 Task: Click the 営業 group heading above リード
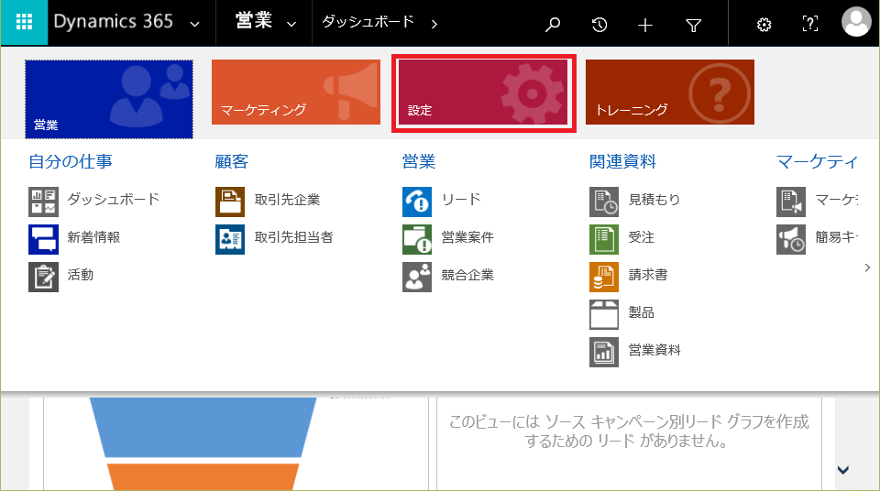[419, 161]
